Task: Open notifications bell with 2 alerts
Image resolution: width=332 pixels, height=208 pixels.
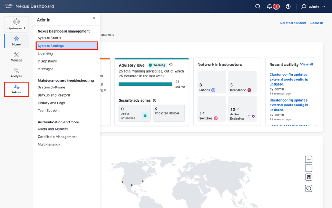Action: point(273,7)
